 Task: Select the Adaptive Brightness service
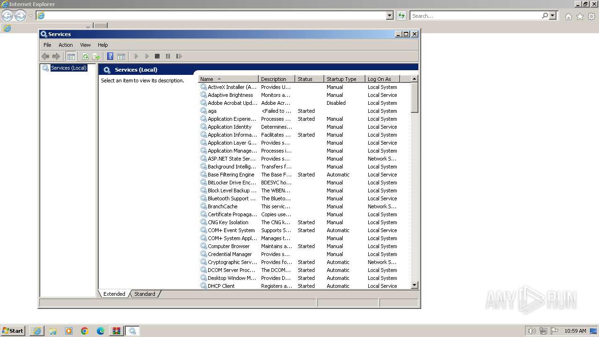click(x=304, y=95)
